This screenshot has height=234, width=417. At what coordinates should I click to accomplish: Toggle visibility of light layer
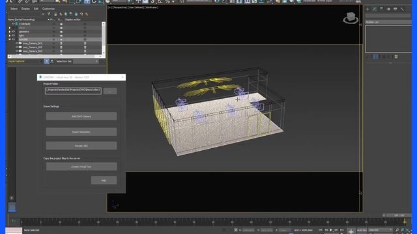point(13,36)
